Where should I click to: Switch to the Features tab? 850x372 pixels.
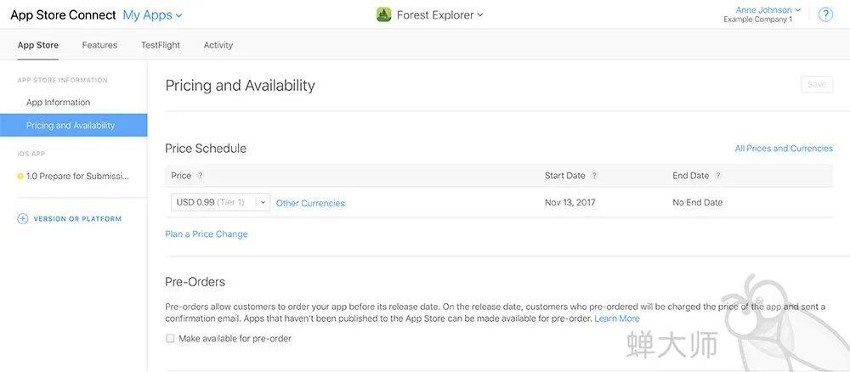[99, 45]
